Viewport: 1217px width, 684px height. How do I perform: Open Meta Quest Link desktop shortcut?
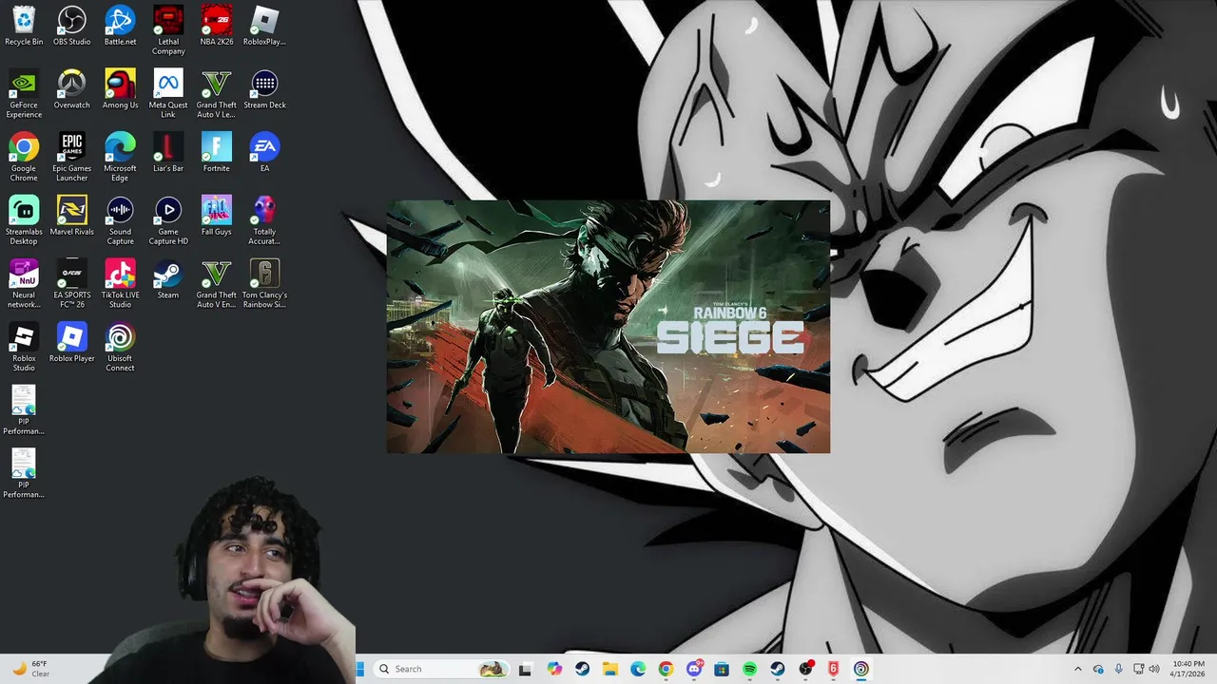(168, 94)
